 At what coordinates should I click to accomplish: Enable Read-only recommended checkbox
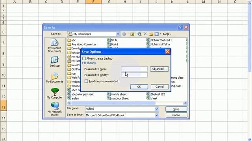pyautogui.click(x=86, y=81)
